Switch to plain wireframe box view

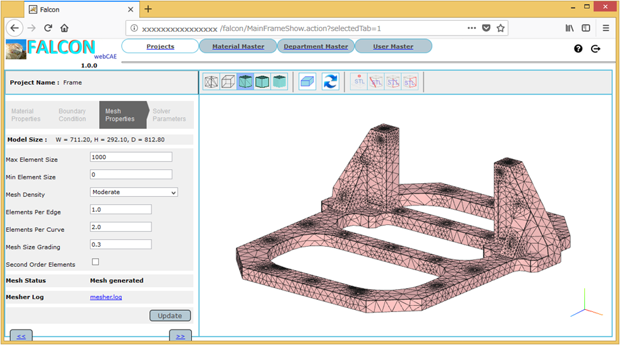tap(229, 82)
